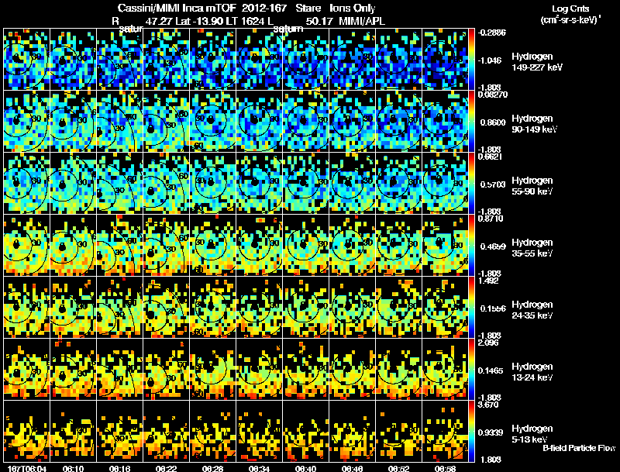Click the 06:52 time label
The image size is (620, 472).
pos(398,469)
